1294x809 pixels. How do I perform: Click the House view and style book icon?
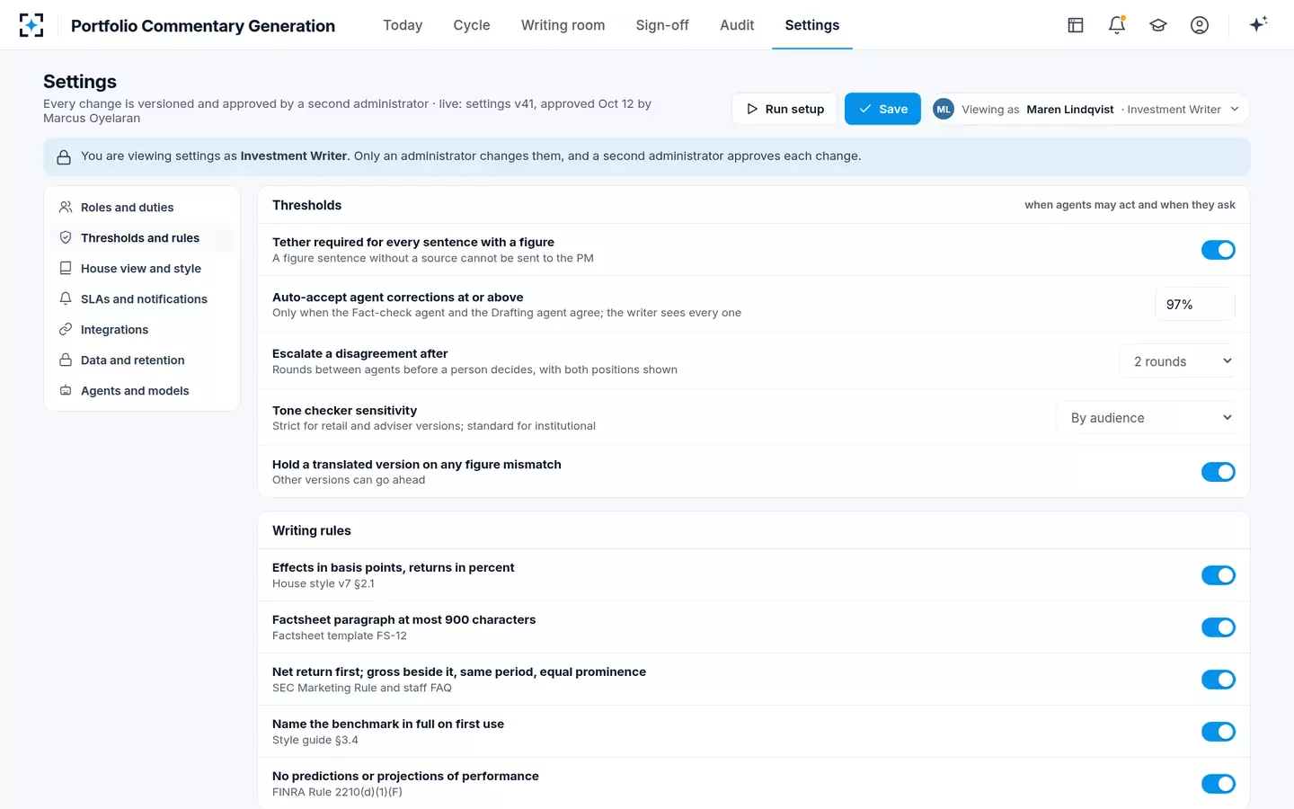(66, 269)
